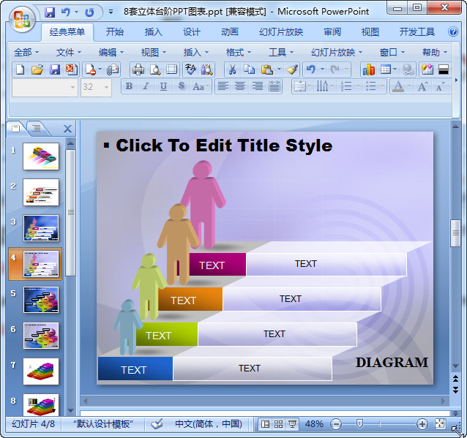Insert a chart using chart icon
This screenshot has height=438, width=467.
(368, 69)
